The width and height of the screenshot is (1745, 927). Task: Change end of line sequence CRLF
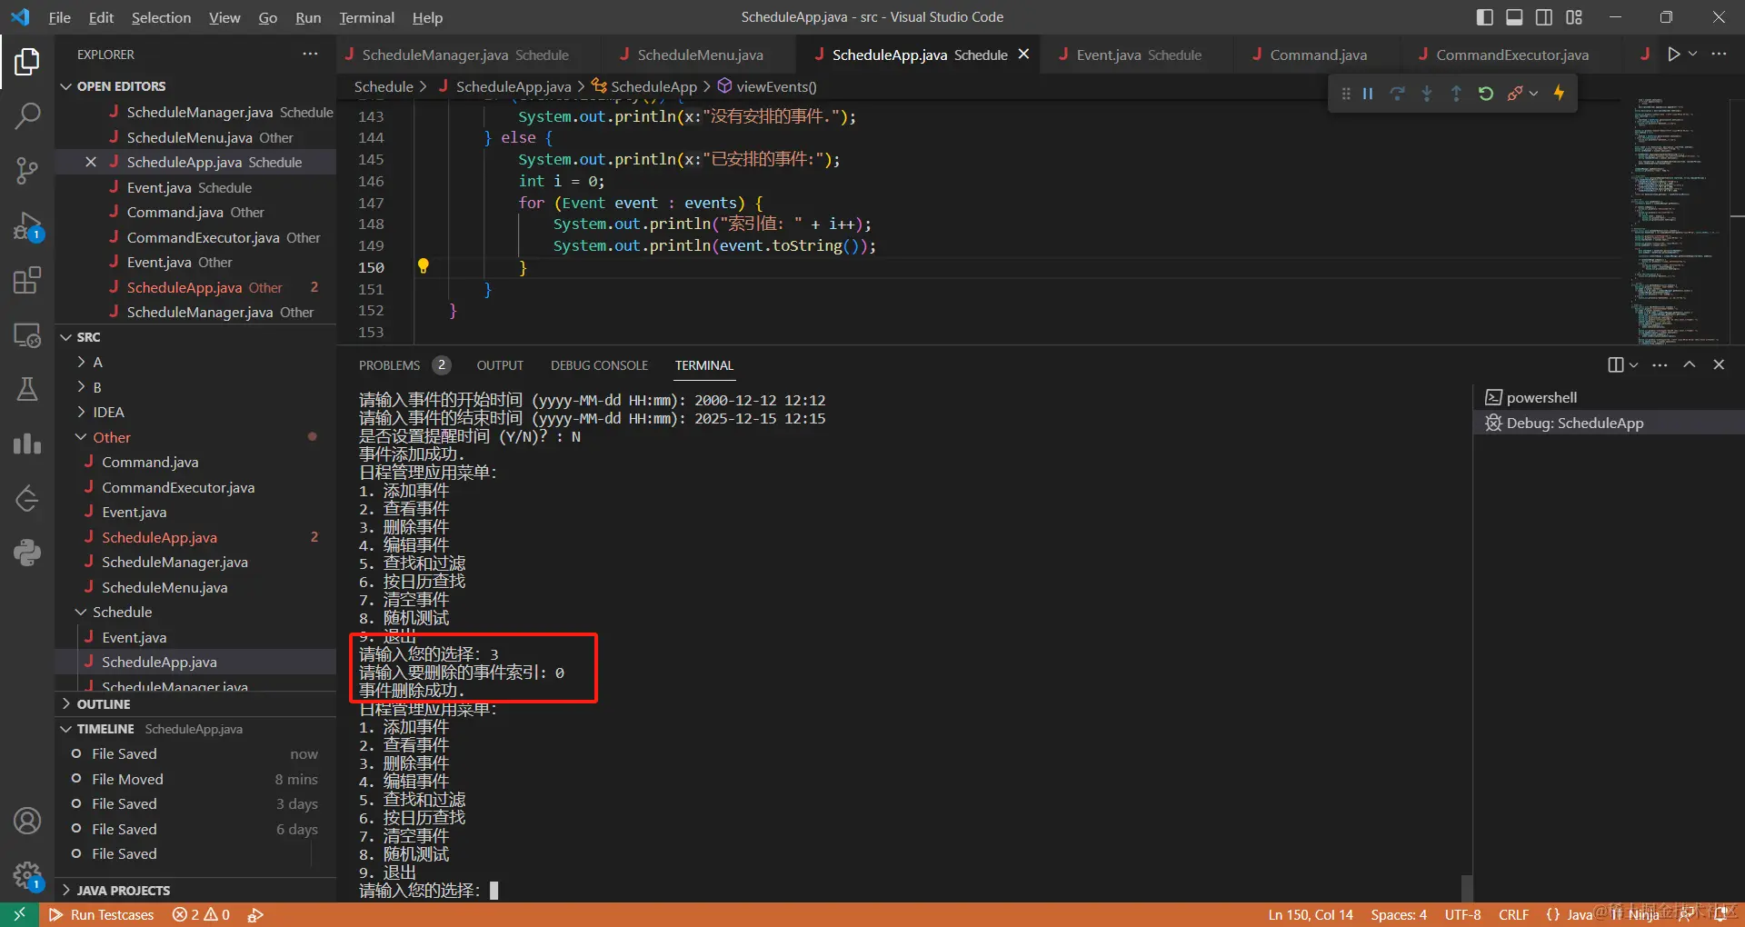coord(1514,915)
